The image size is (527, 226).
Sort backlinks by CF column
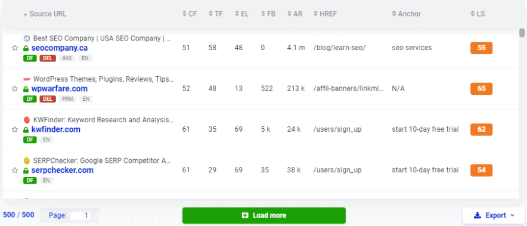(190, 14)
